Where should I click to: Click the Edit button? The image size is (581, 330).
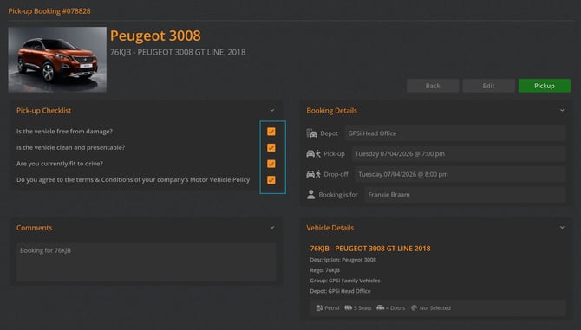pos(488,86)
